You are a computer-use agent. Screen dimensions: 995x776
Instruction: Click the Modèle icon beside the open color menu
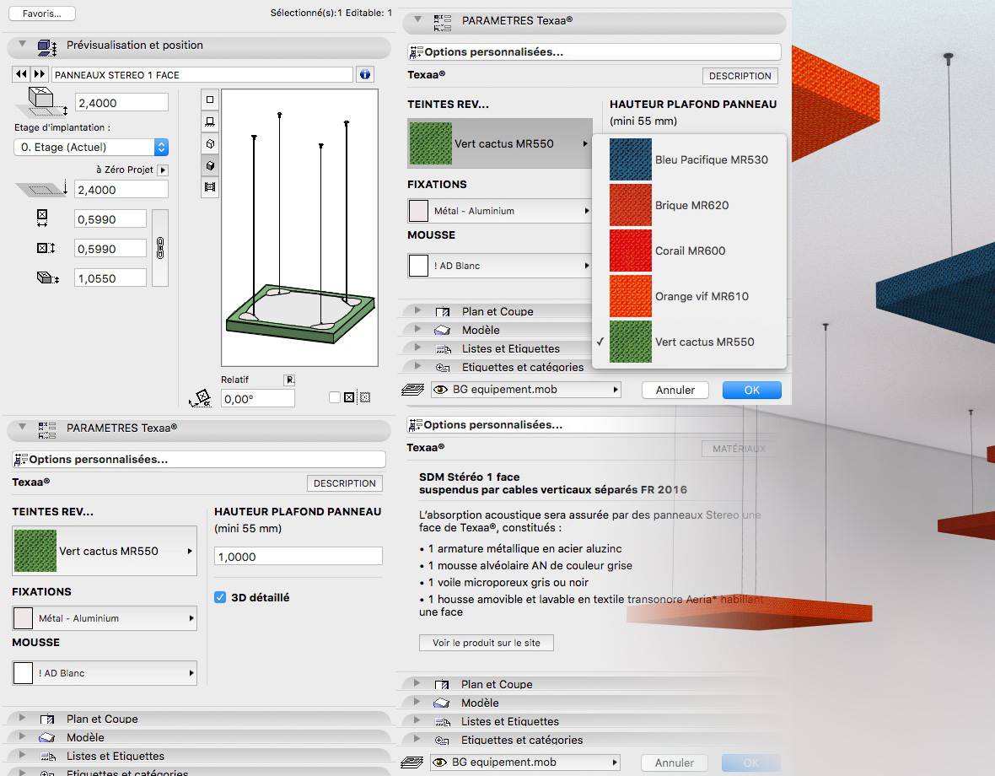click(443, 330)
